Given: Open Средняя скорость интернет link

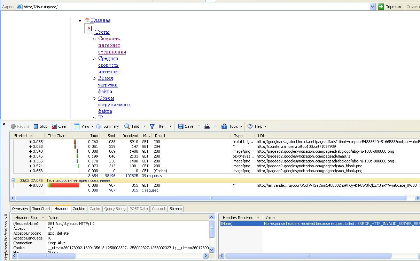Looking at the screenshot, I should 109,65.
